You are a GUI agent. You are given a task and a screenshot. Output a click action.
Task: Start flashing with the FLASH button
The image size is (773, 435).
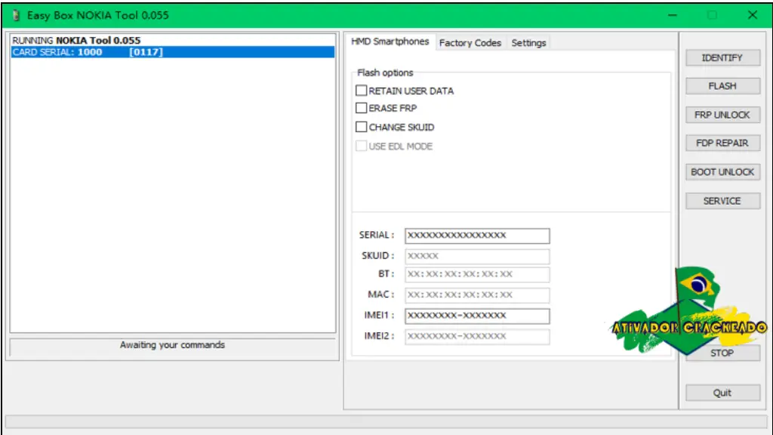722,86
